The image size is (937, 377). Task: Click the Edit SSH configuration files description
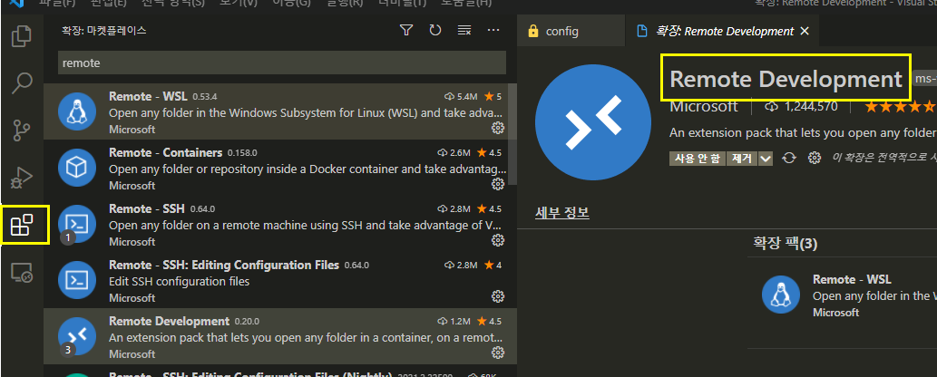(180, 282)
